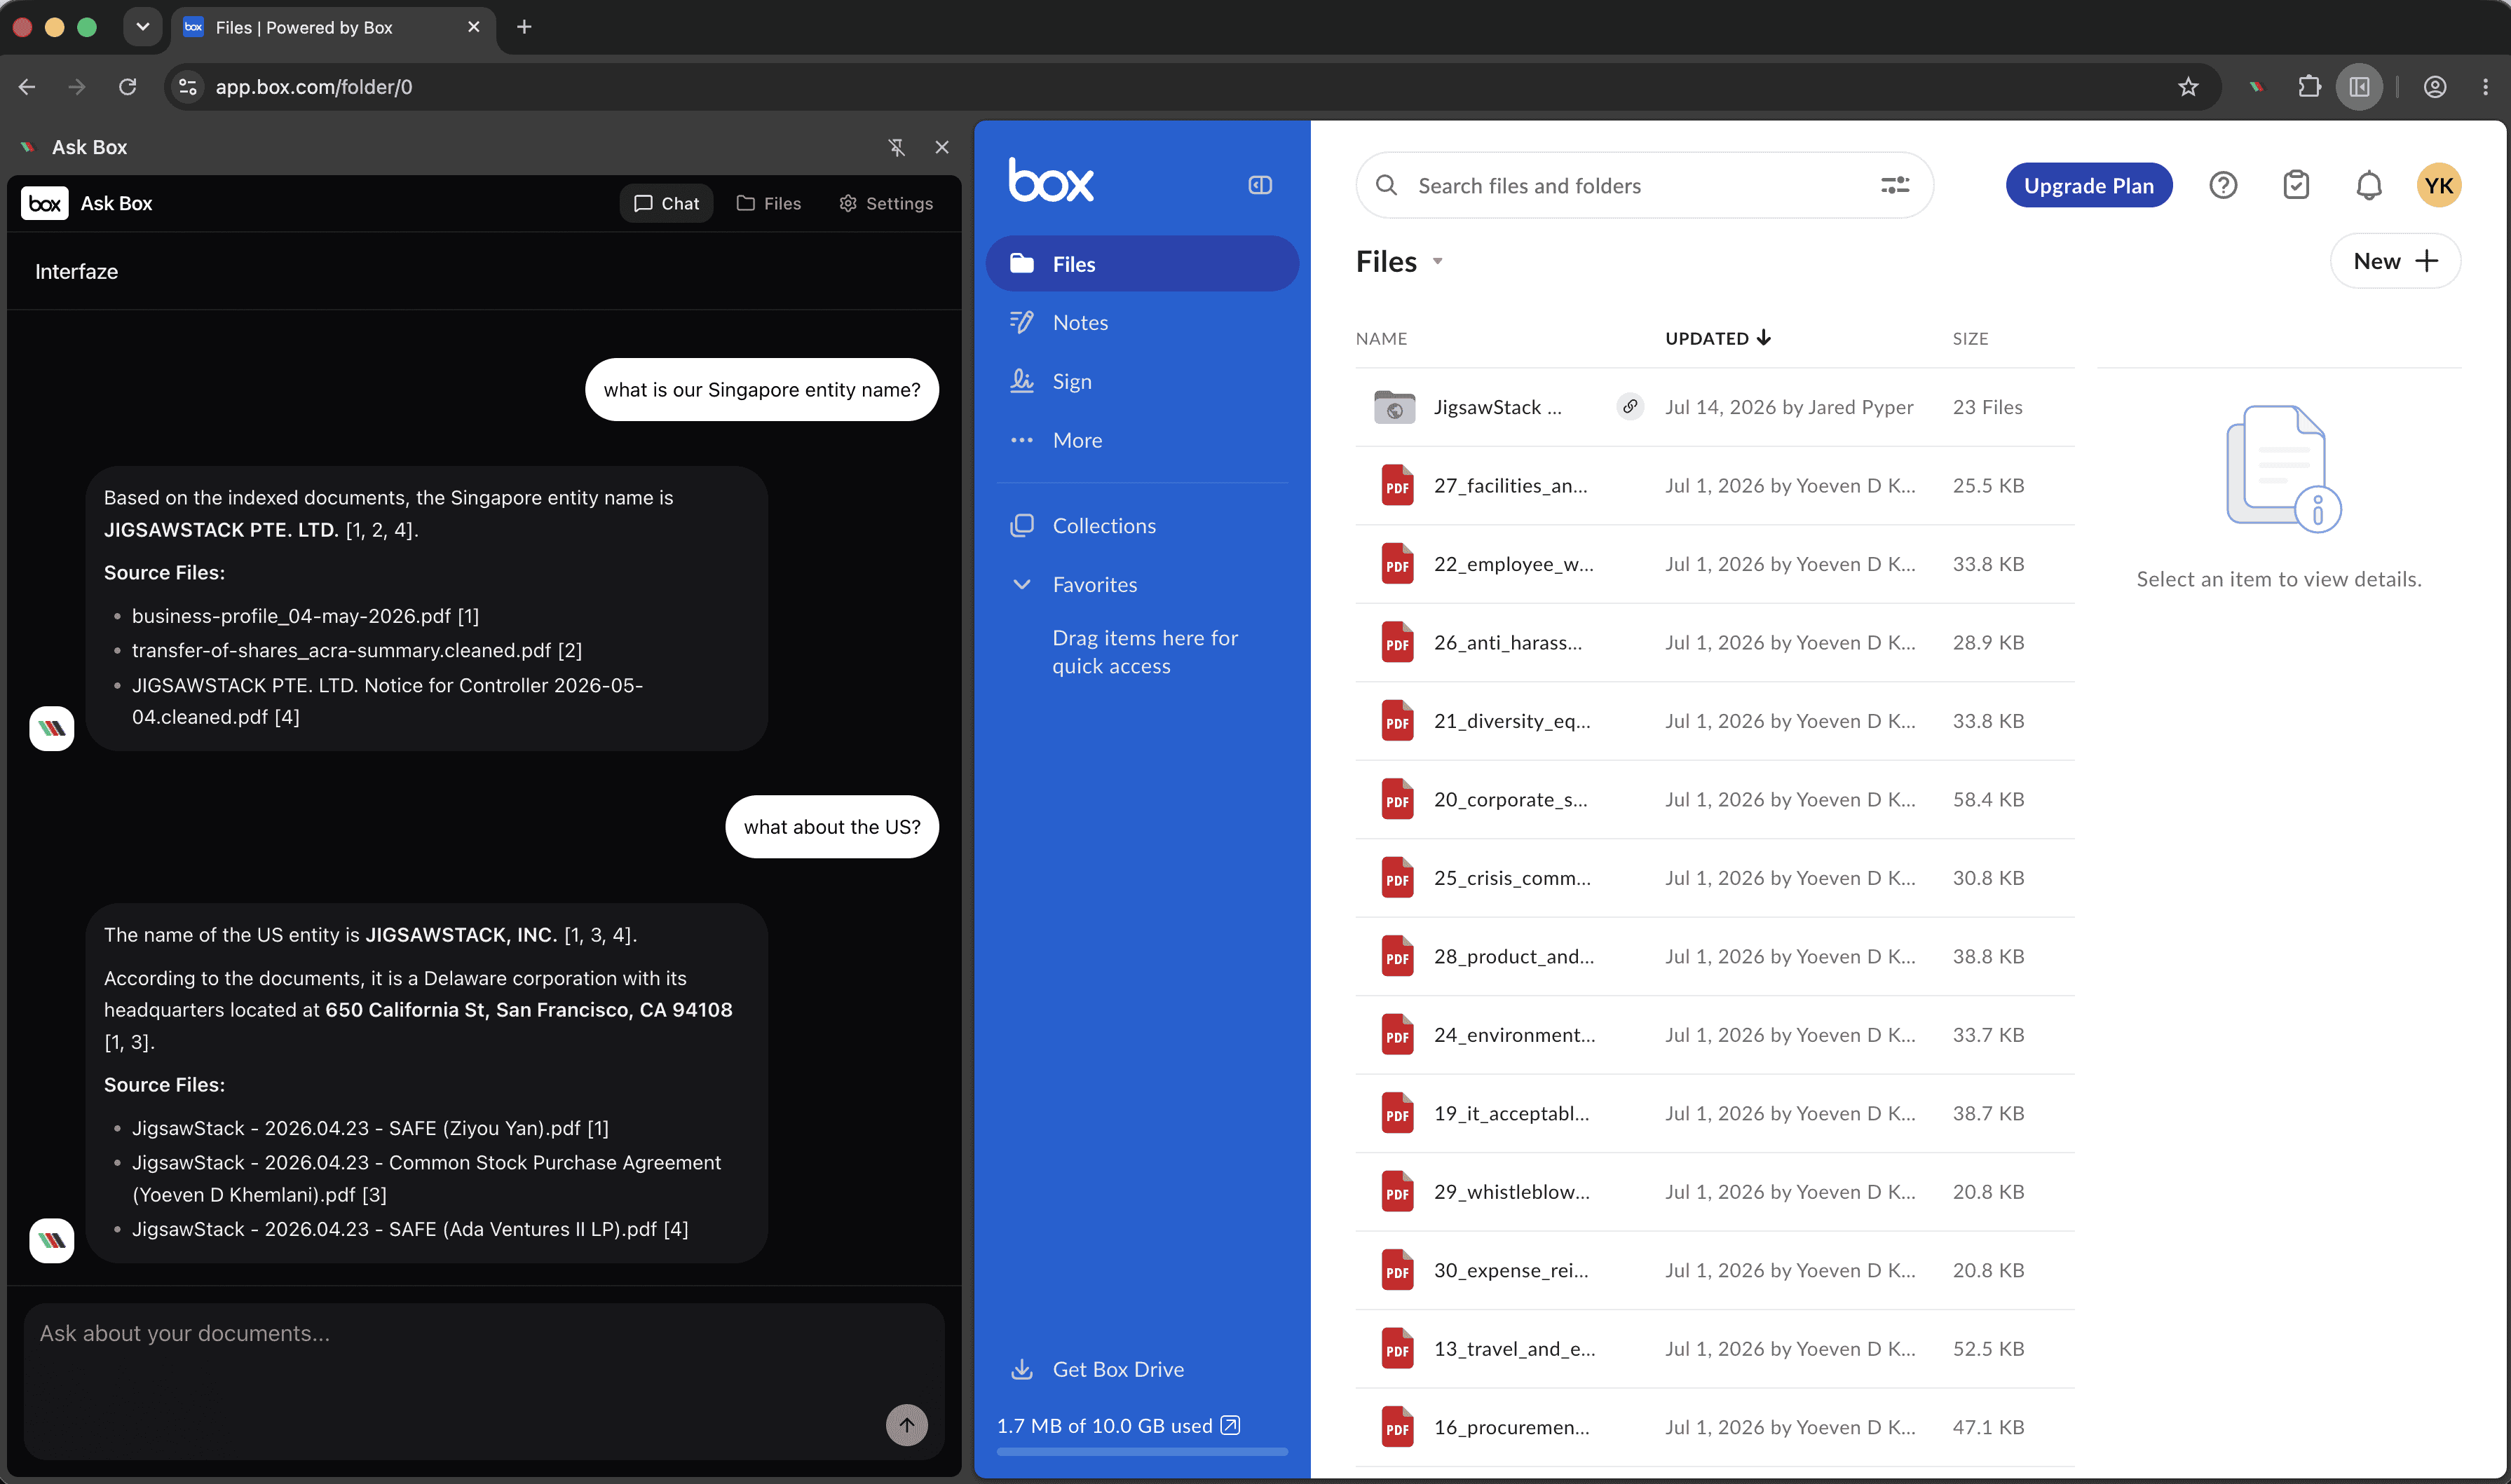Close the Ask Box side panel
This screenshot has width=2511, height=1484.
pyautogui.click(x=941, y=147)
